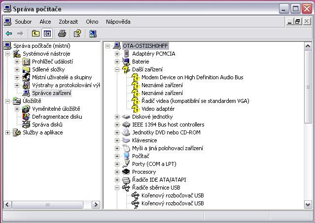Expand Místní uživatelé a skupiny node

pyautogui.click(x=17, y=77)
